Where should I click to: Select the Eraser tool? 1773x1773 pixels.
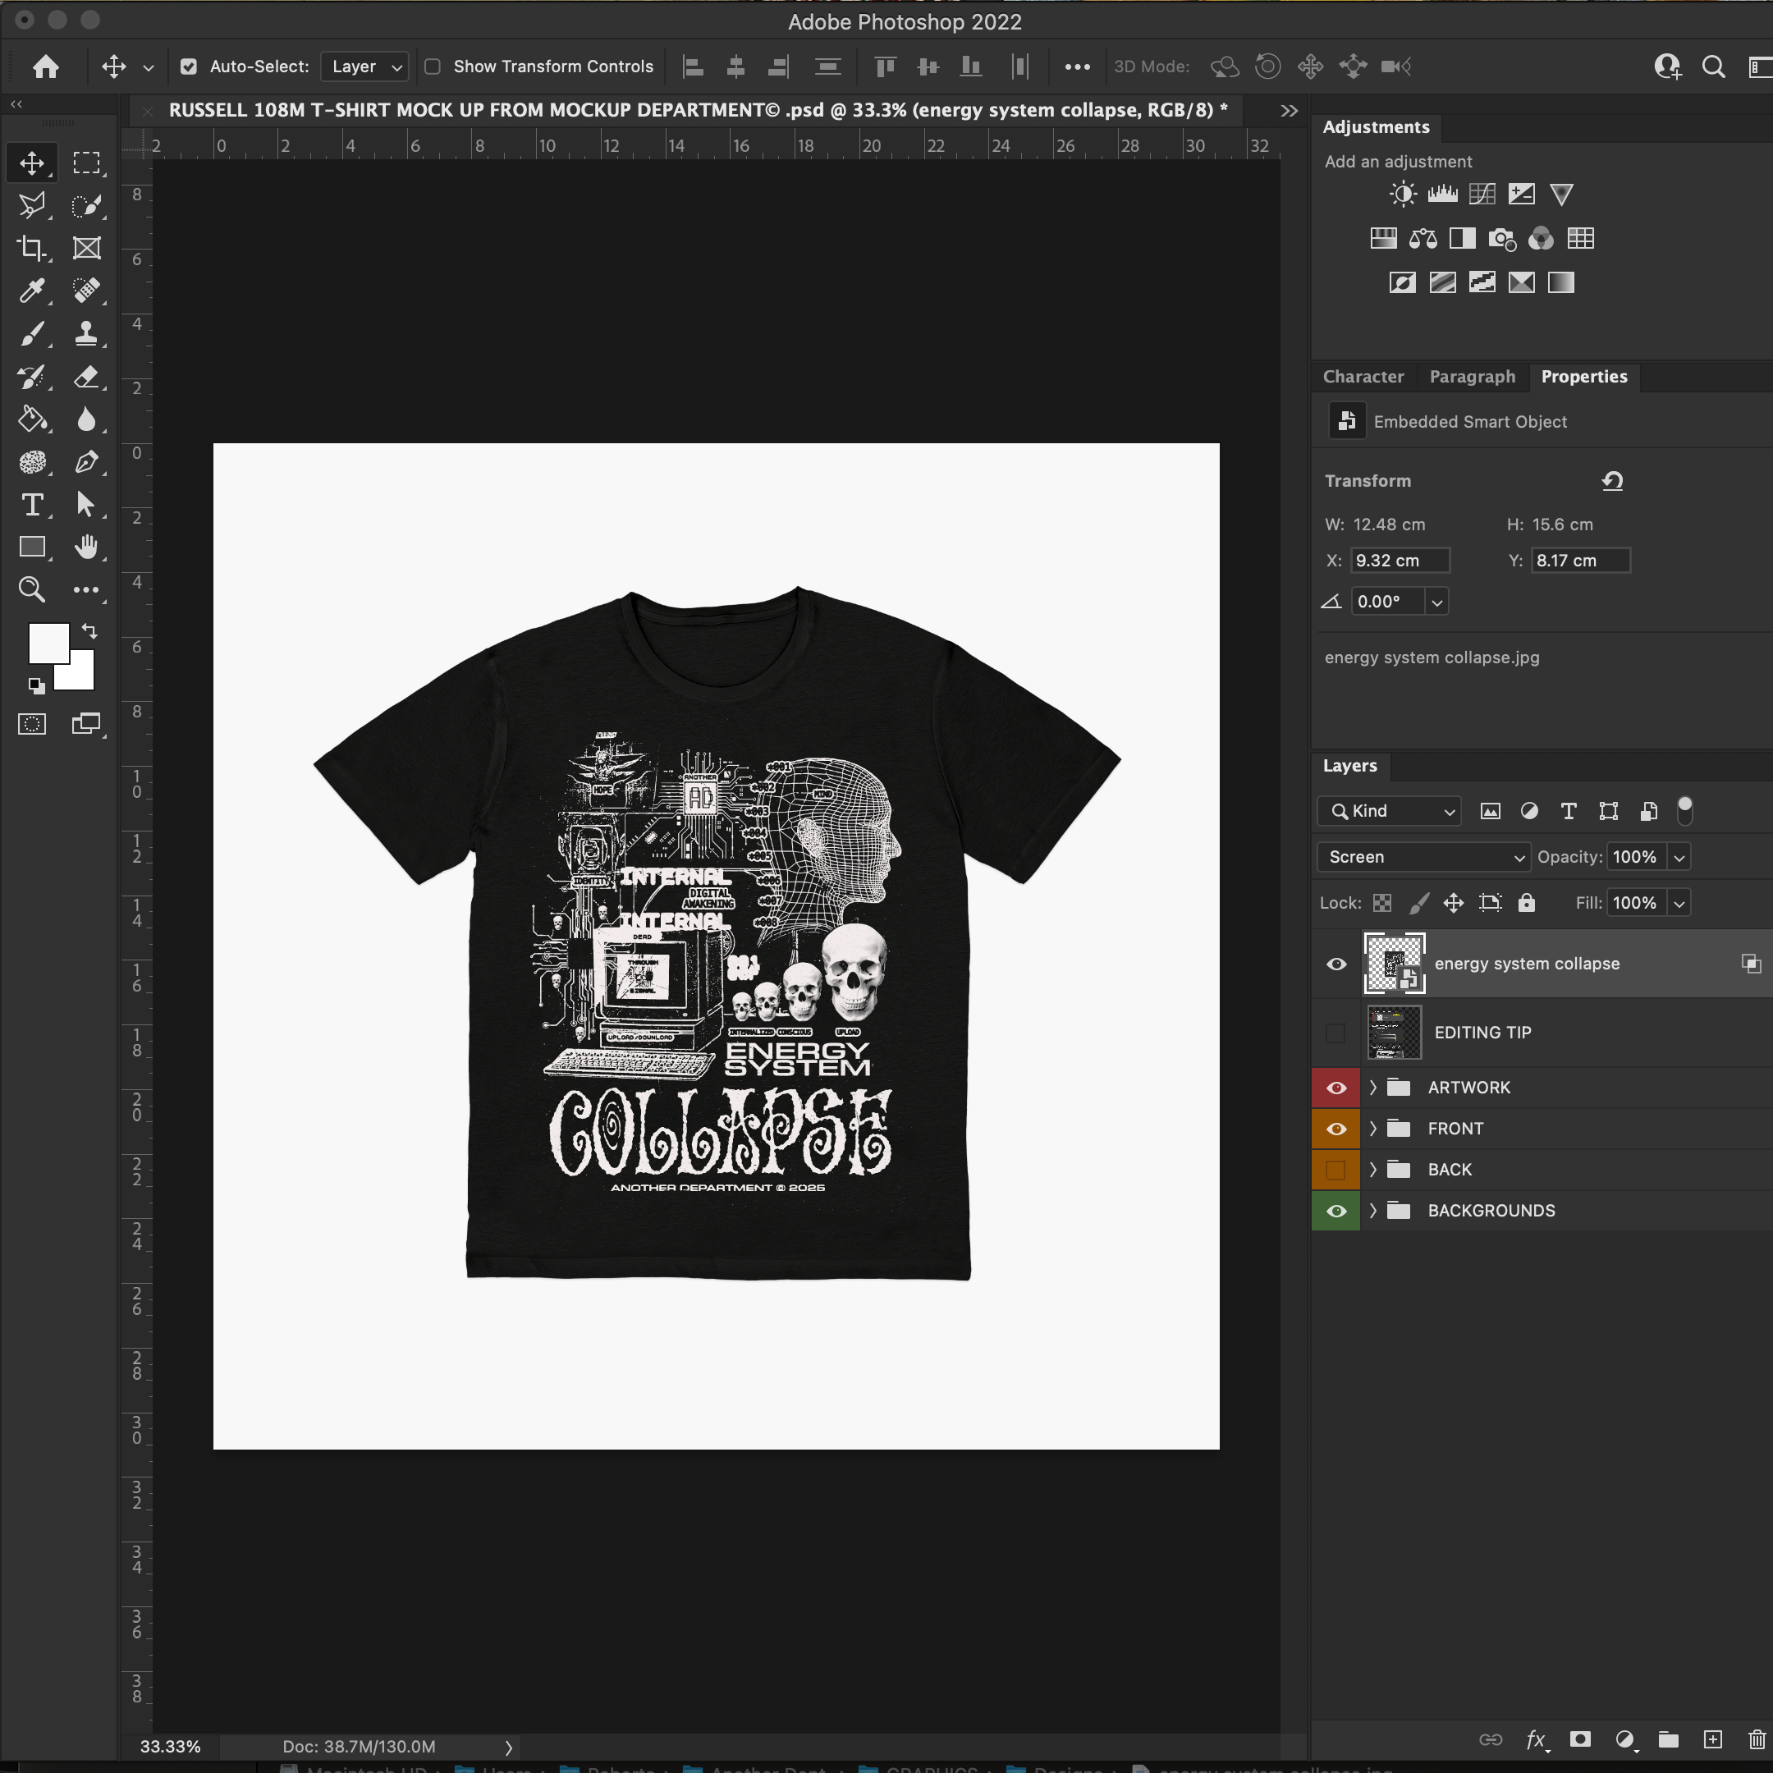86,376
